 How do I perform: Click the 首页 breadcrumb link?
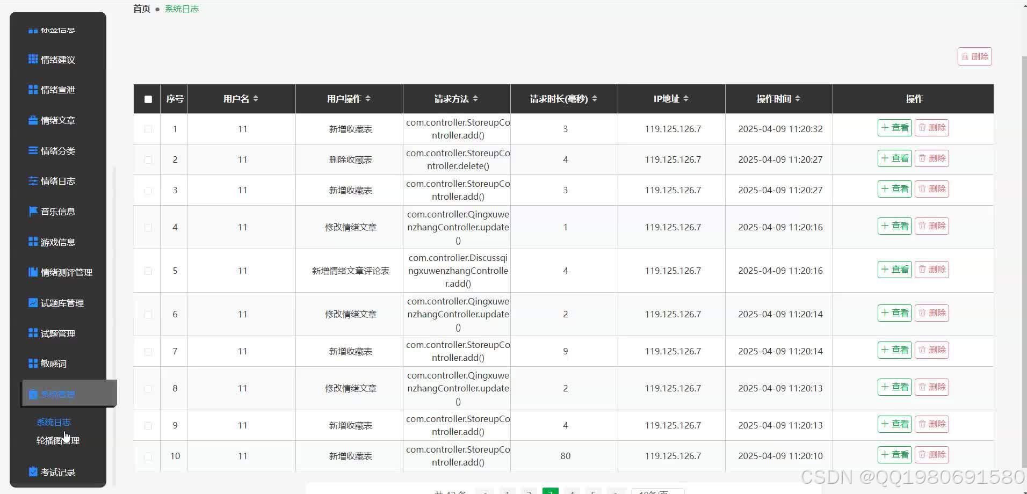coord(141,9)
